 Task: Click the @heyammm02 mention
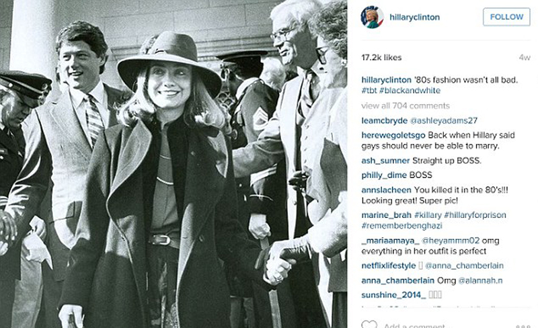pos(450,241)
